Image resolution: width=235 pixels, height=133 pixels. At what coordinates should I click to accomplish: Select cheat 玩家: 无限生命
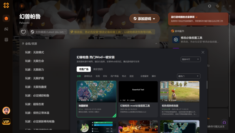pos(35,61)
